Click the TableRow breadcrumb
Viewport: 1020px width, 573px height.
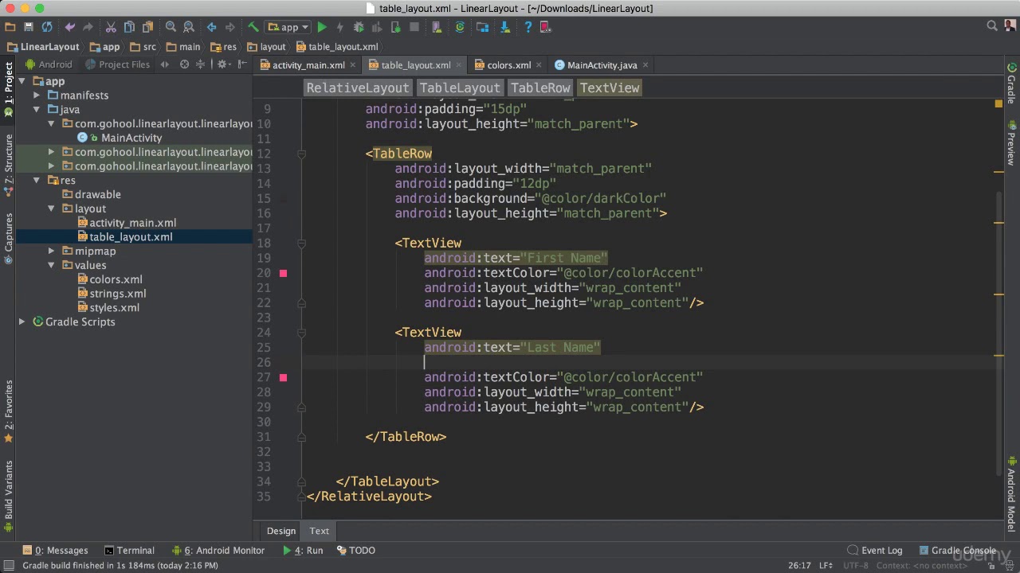[x=540, y=88]
